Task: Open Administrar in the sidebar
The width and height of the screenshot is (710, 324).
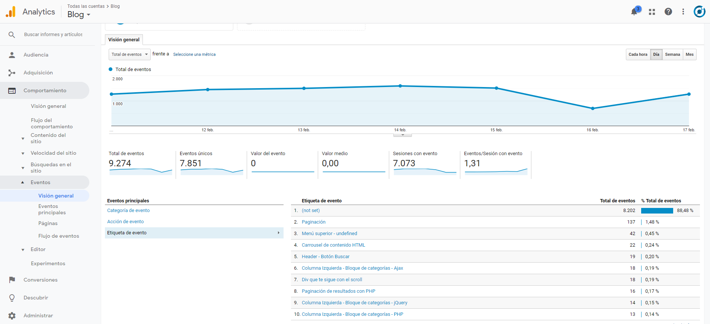Action: [38, 315]
